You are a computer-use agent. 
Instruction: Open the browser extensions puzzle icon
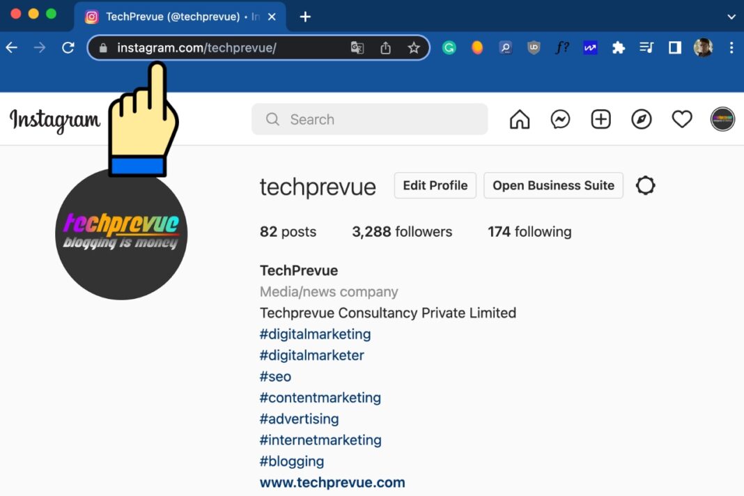tap(618, 47)
